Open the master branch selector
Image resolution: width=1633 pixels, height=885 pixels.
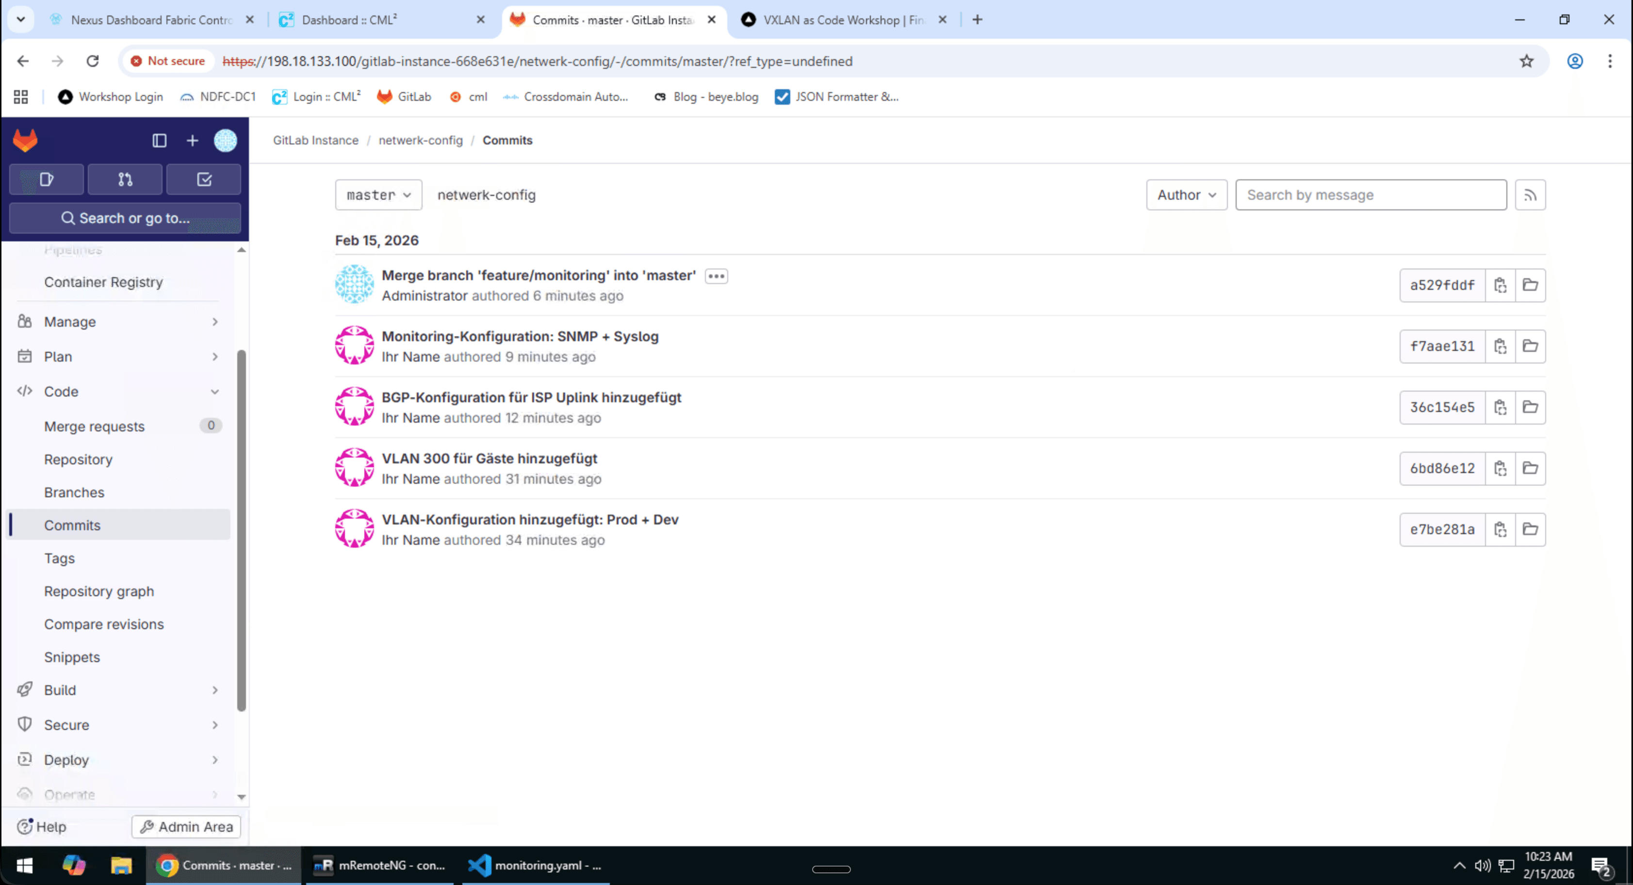(x=378, y=194)
